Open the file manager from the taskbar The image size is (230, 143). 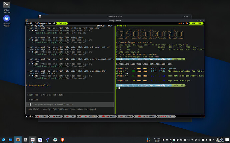[x=11, y=140]
